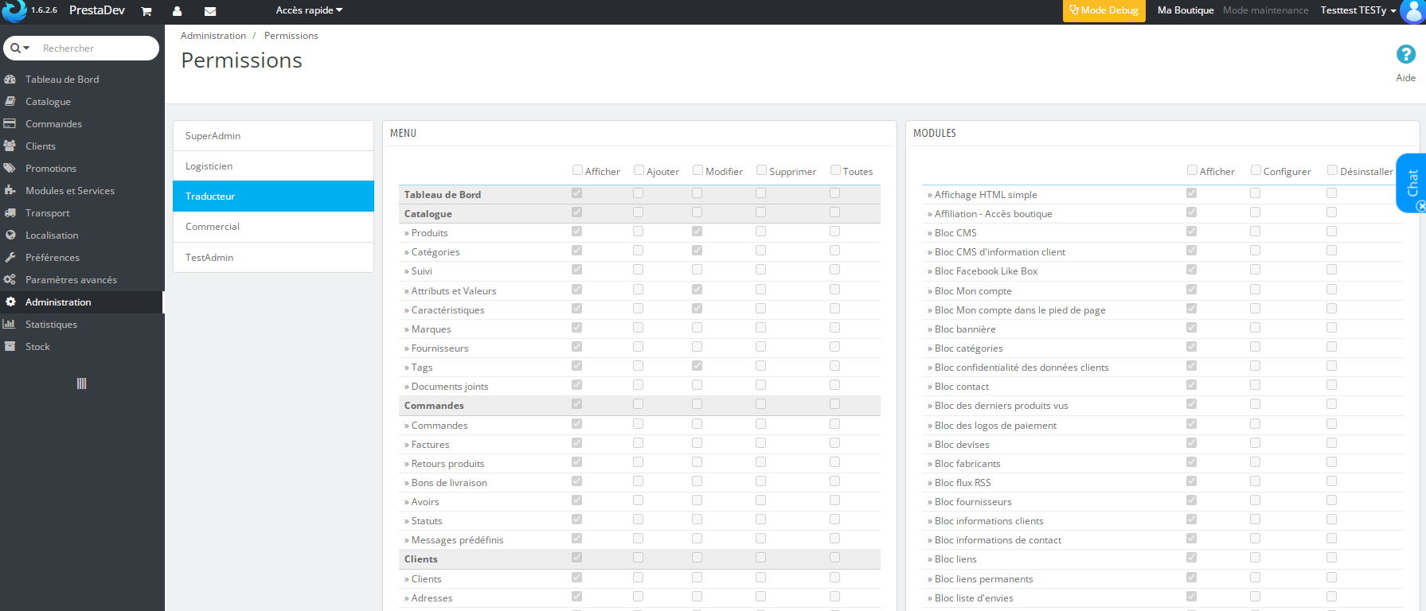
Task: Click the Paramètres avancés gears icon
Action: tap(10, 280)
